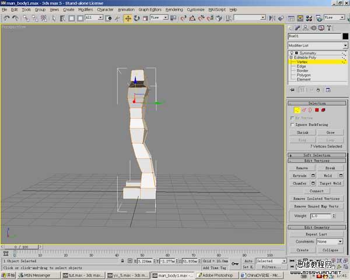This screenshot has height=280, width=350.
Task: Open the MAXScript menu
Action: (217, 9)
